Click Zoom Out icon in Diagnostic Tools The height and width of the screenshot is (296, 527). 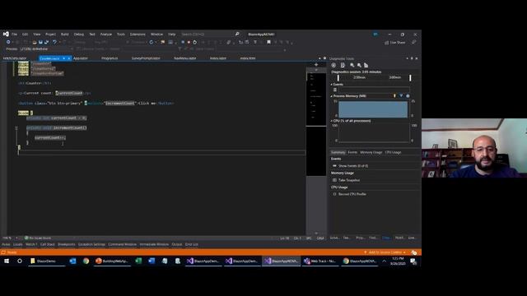(359, 65)
